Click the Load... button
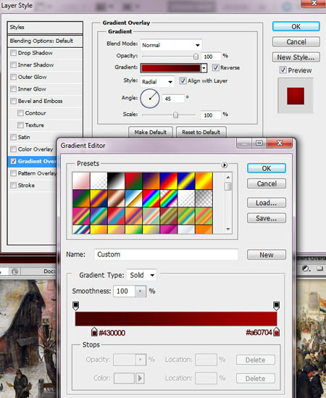Image resolution: width=326 pixels, height=398 pixels. click(267, 203)
